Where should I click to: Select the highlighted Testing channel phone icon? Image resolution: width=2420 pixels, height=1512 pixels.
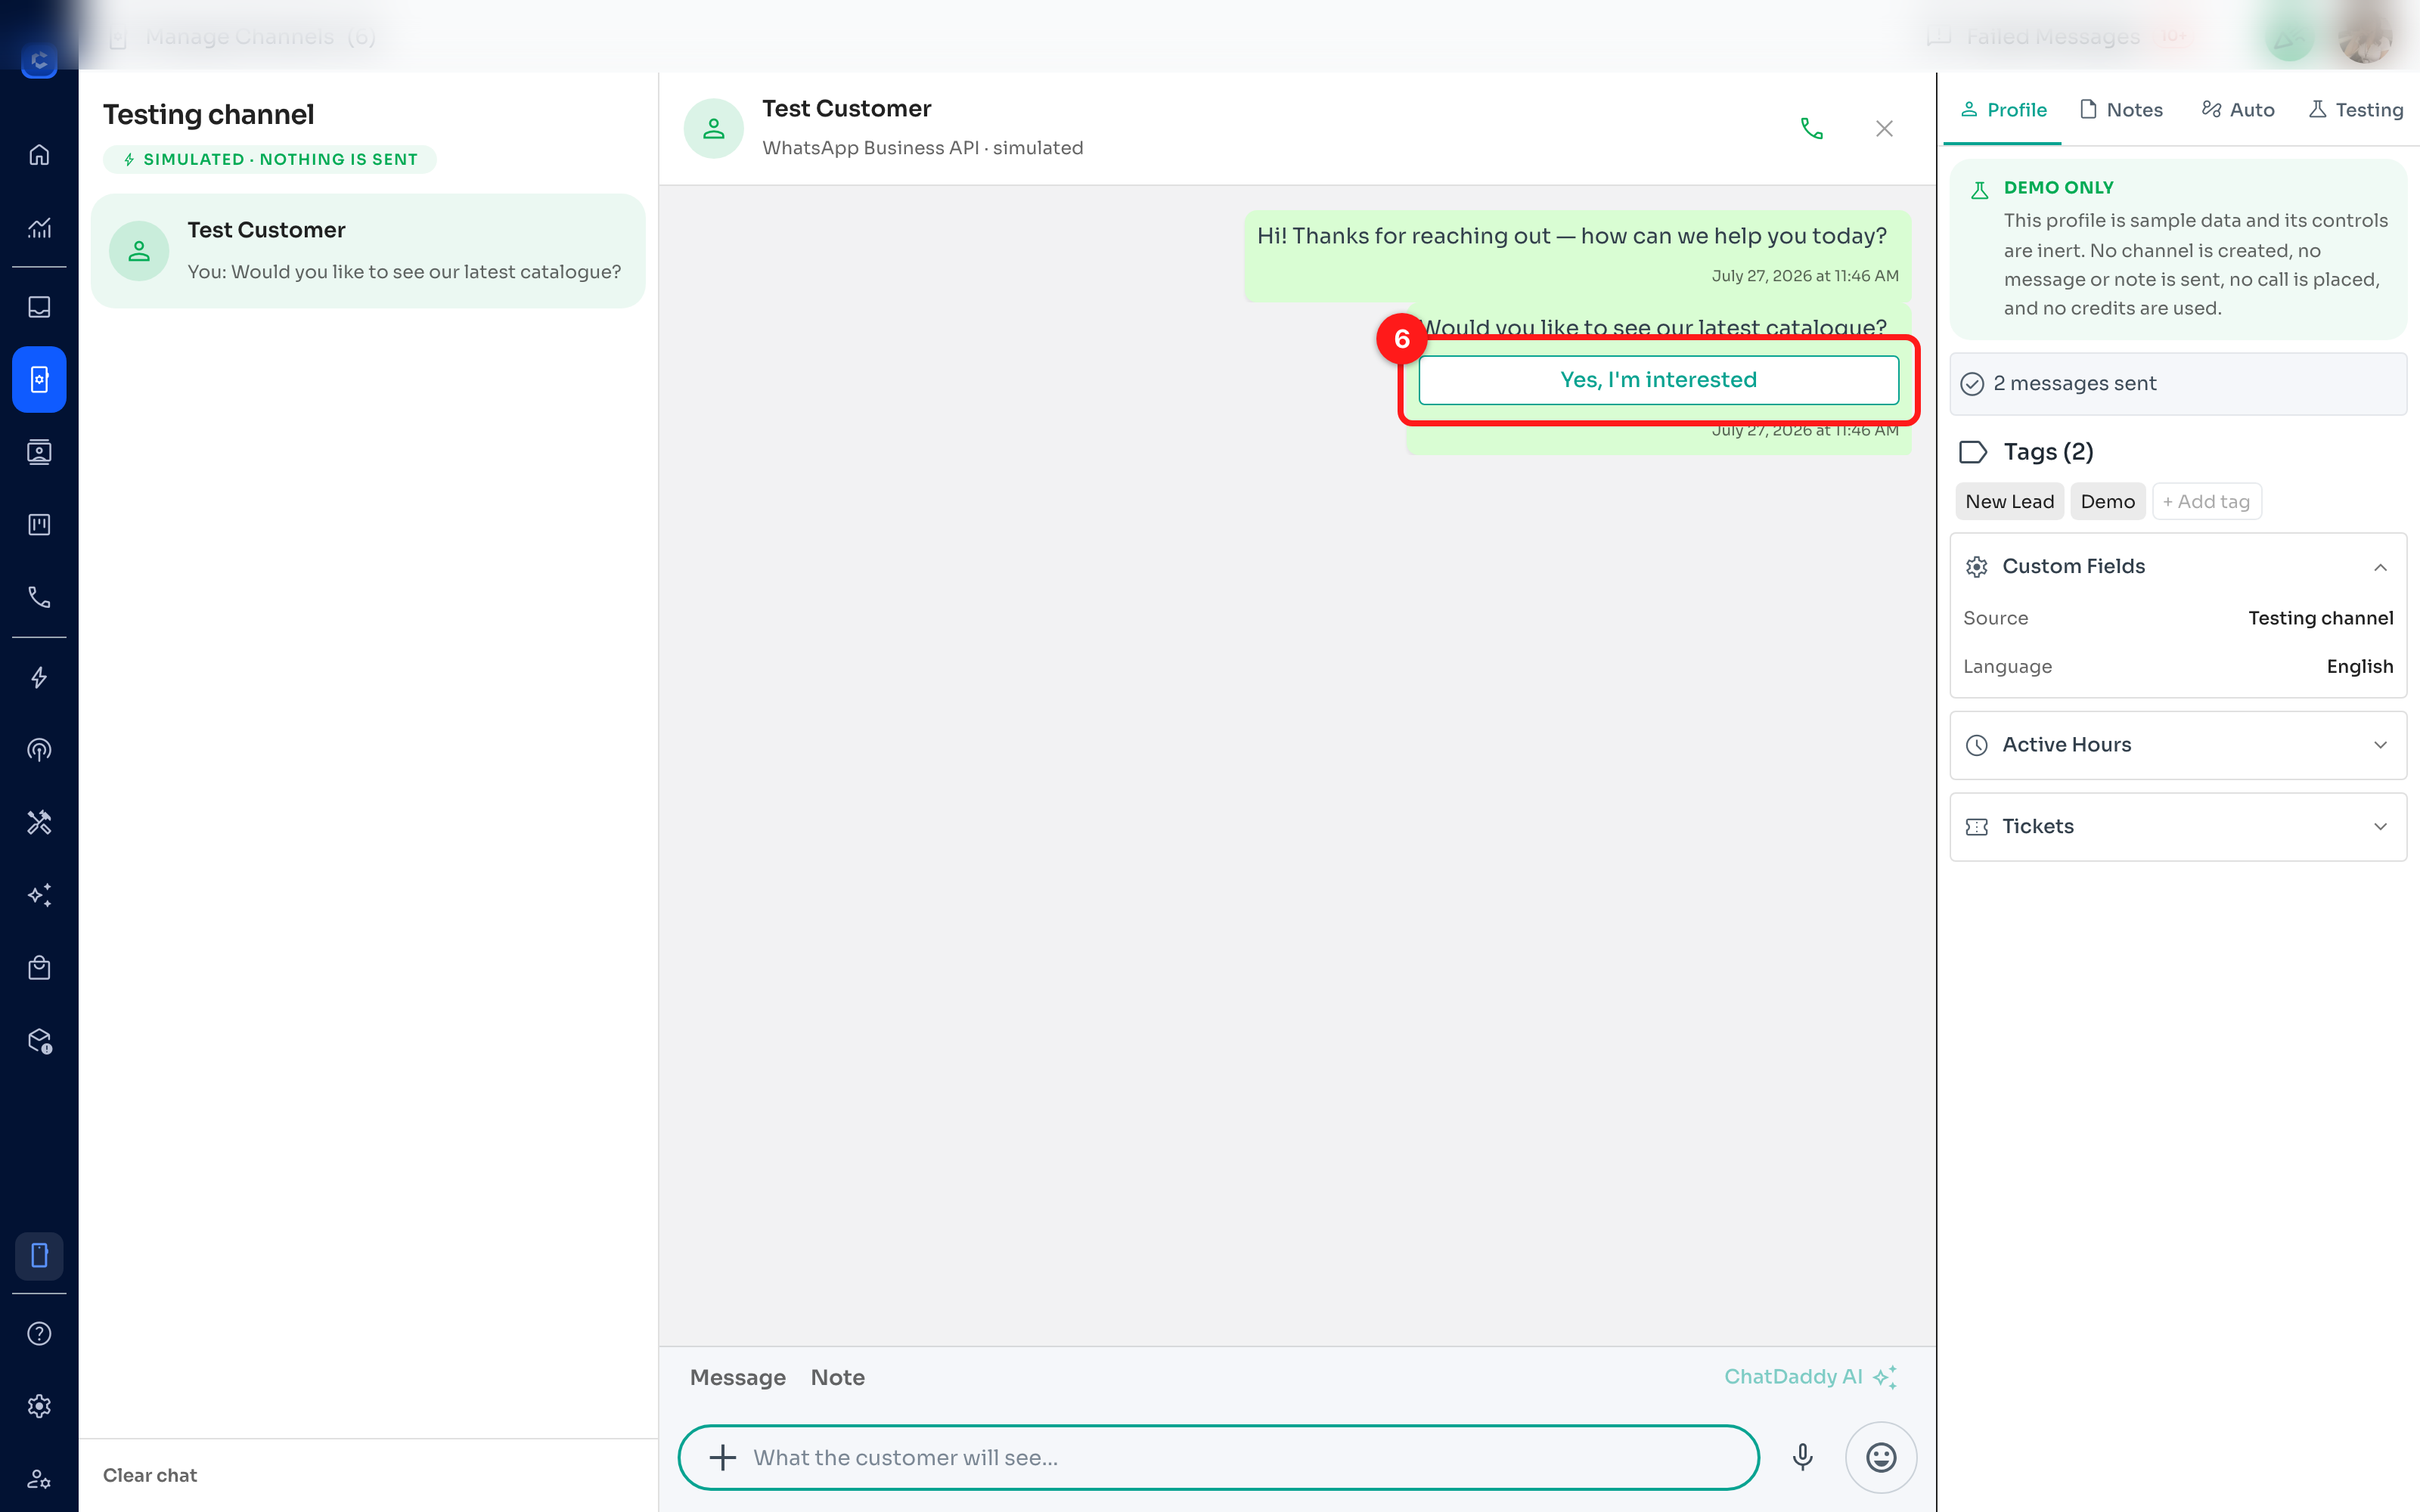(39, 379)
